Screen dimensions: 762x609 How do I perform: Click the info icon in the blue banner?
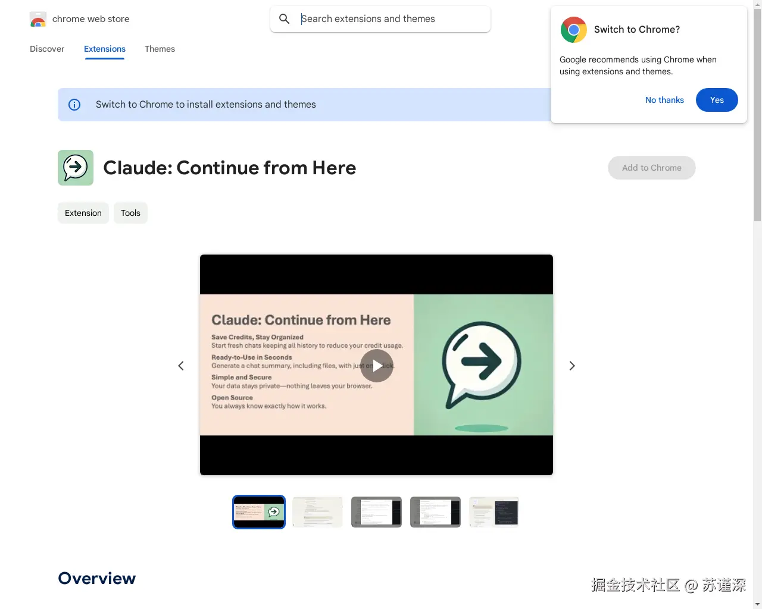[x=74, y=104]
